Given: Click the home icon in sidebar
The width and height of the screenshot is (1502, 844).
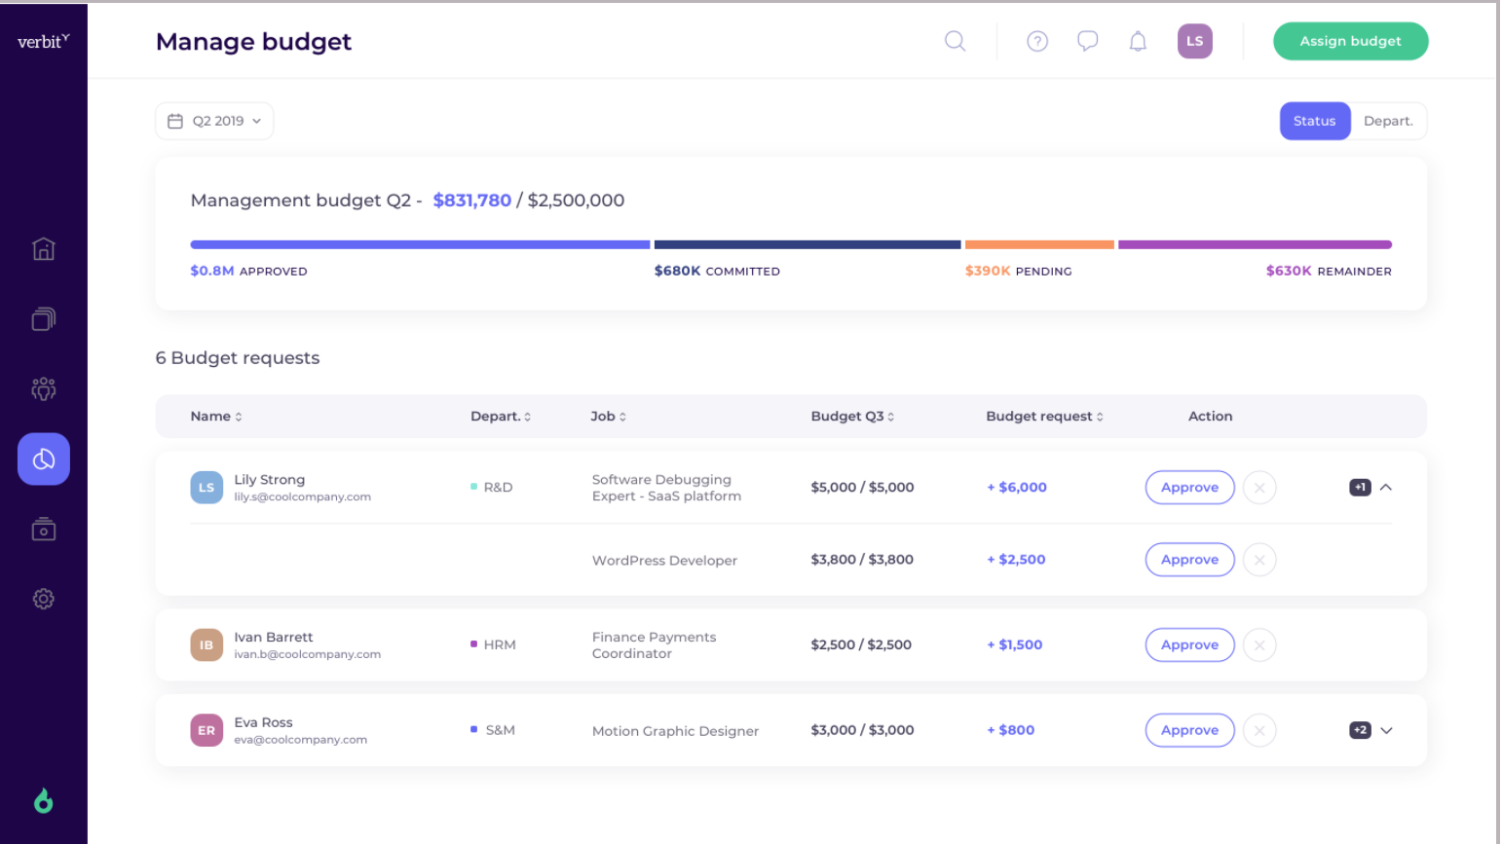Looking at the screenshot, I should (44, 249).
